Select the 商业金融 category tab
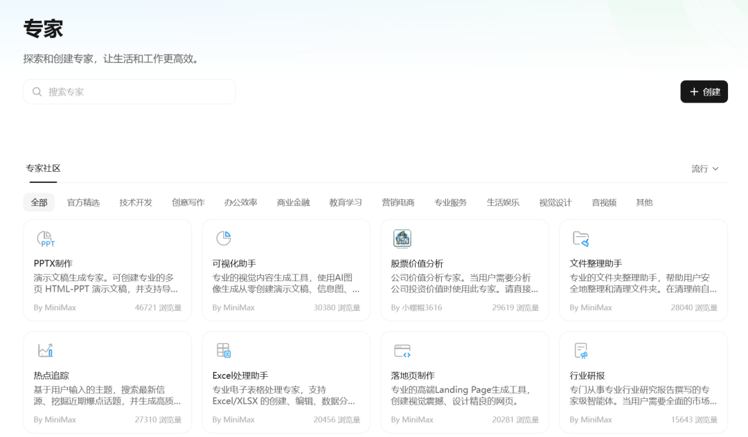748x437 pixels. [x=292, y=202]
